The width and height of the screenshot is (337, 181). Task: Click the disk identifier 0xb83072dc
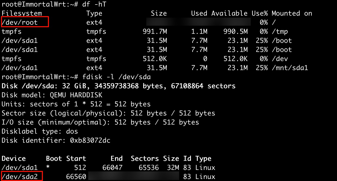click(90, 140)
